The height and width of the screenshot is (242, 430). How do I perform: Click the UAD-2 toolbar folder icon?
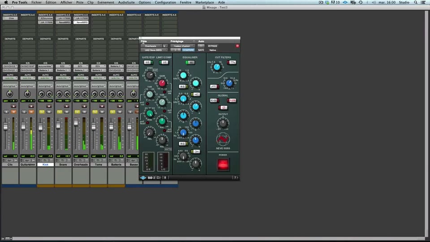click(x=159, y=178)
